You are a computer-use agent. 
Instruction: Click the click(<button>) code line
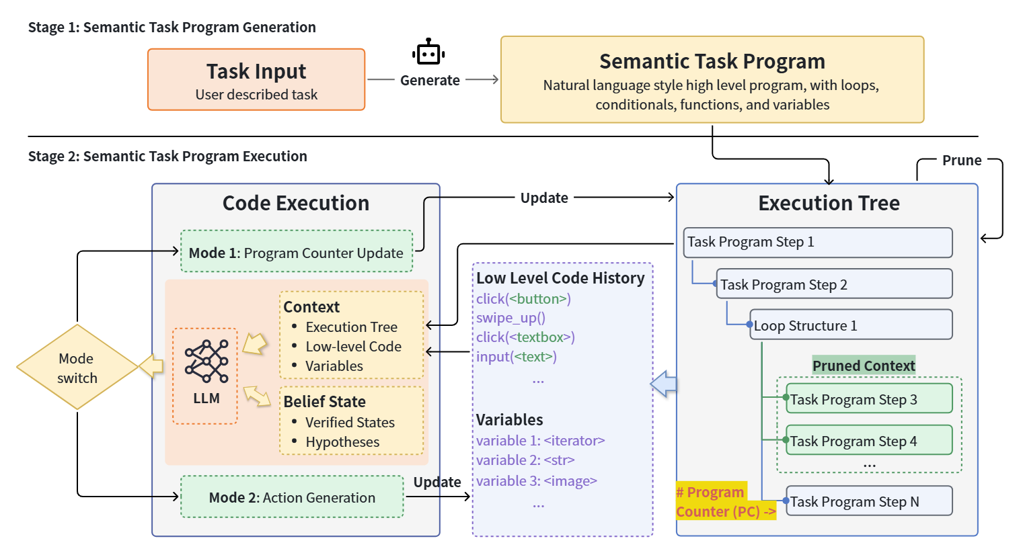(x=523, y=299)
